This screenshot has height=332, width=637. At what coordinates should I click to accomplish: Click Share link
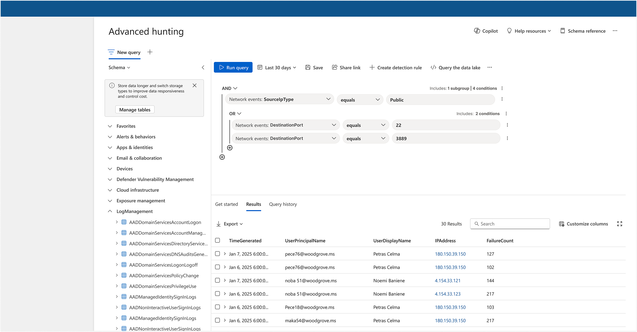pos(346,68)
